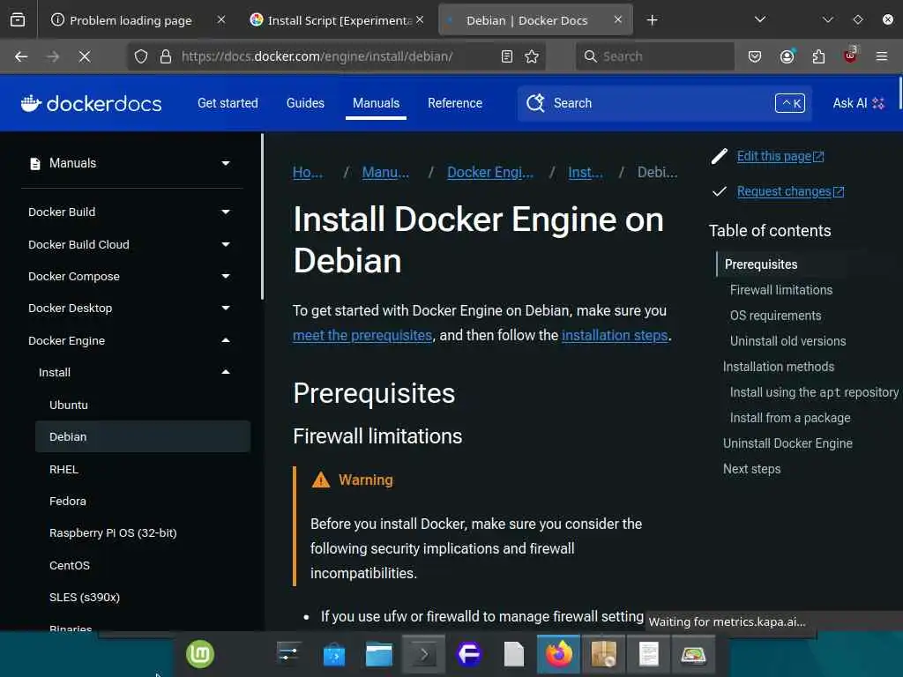Viewport: 903px width, 677px height.
Task: Click Manu... breadcrumb link
Action: click(385, 172)
